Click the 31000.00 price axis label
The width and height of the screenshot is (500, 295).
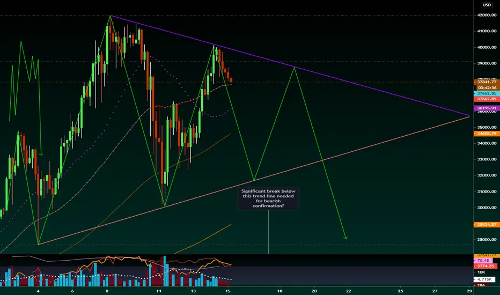click(487, 191)
